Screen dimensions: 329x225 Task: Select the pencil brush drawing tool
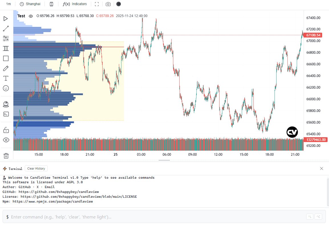pyautogui.click(x=6, y=68)
